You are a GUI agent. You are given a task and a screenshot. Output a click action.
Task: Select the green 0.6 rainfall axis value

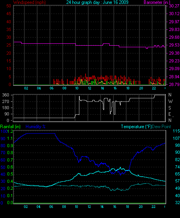click(10, 167)
